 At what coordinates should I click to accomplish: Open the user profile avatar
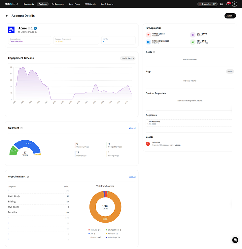[234, 4]
